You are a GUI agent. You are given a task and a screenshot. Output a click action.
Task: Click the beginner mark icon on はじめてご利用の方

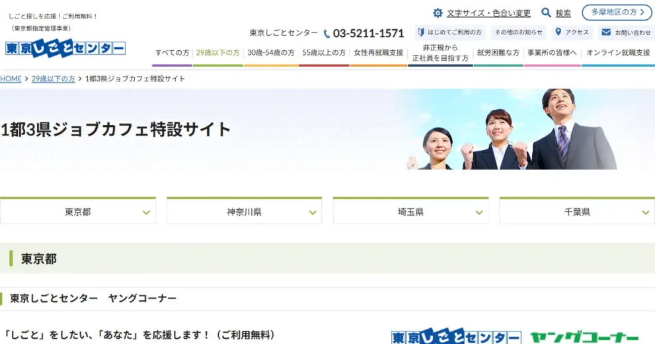tap(421, 32)
